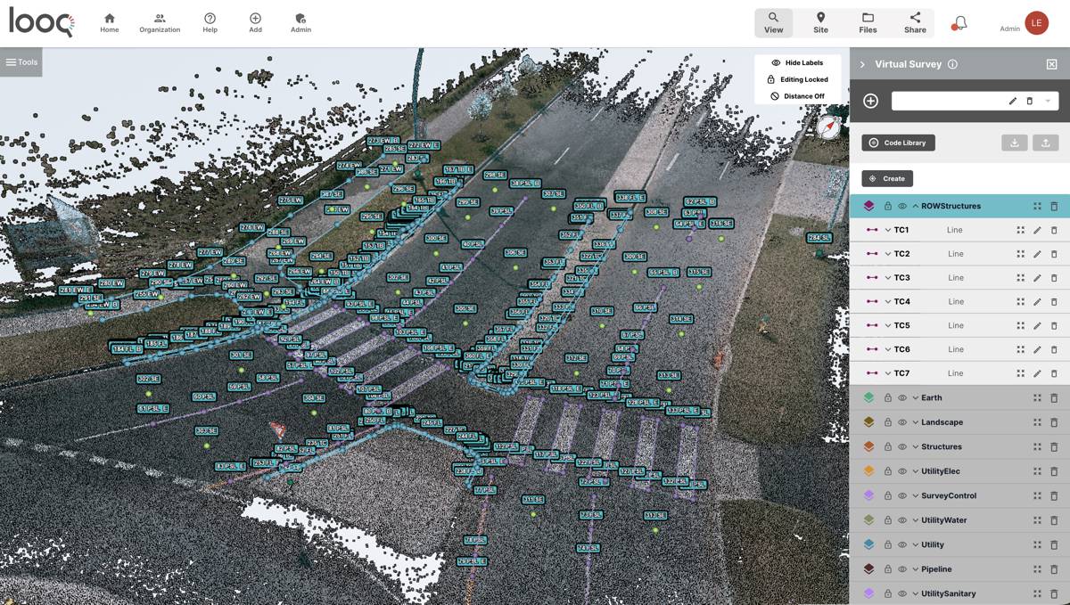Switch to the Site tab
Viewport: 1070px width, 605px height.
pos(819,22)
